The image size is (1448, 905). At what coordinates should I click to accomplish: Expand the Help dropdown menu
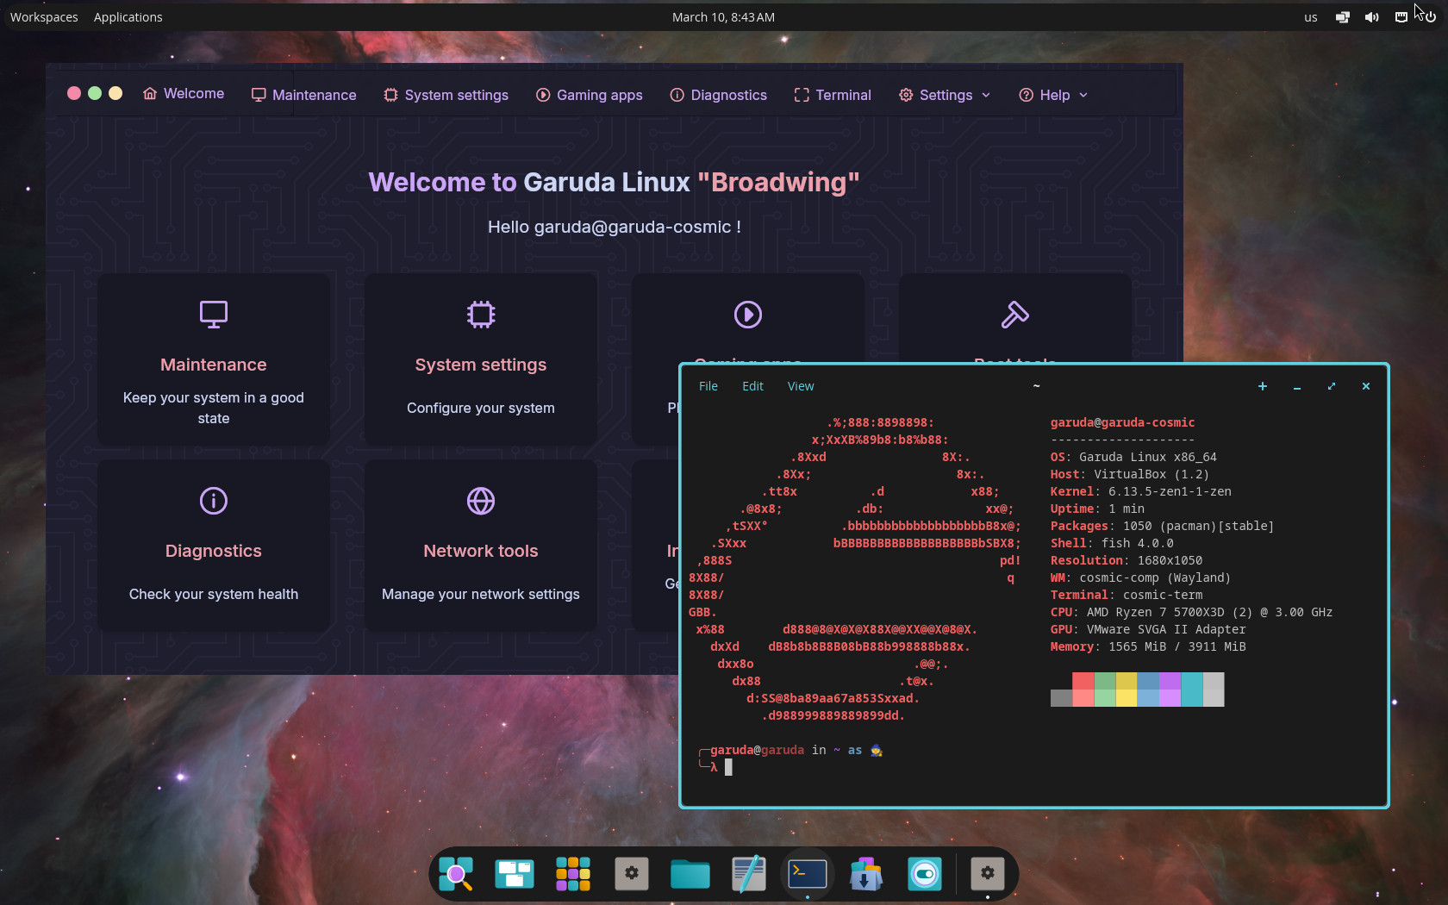[1053, 95]
